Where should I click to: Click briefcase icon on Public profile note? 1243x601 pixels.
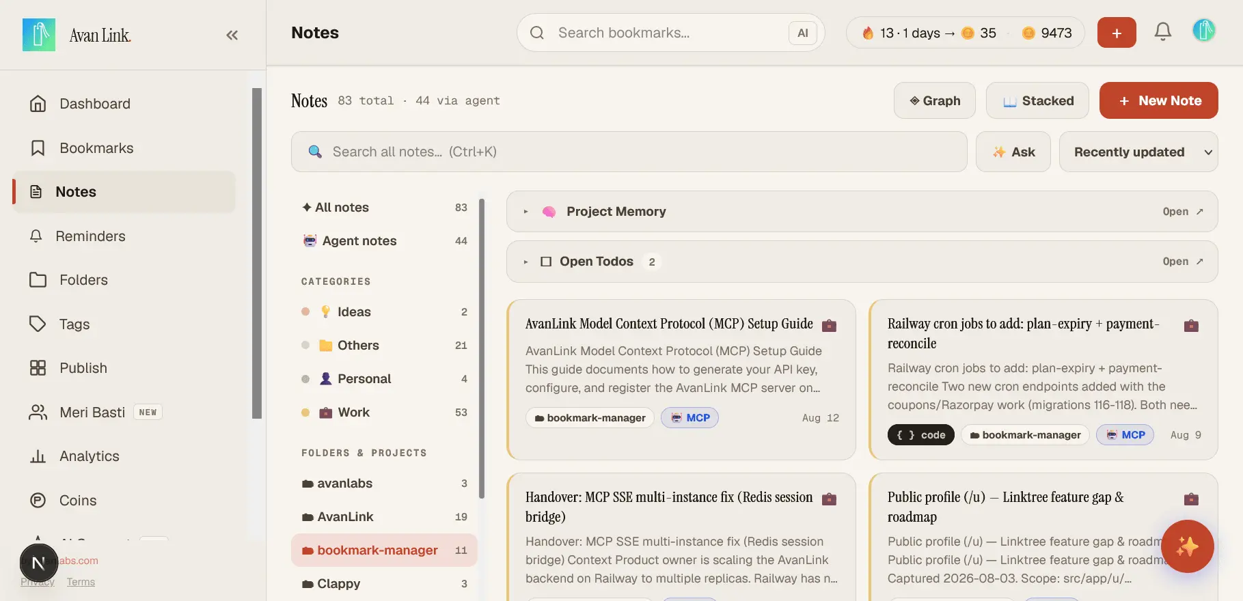[1191, 499]
